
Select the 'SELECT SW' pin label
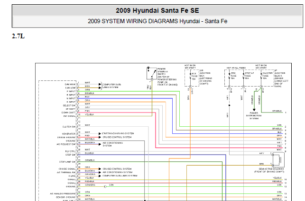69,105
